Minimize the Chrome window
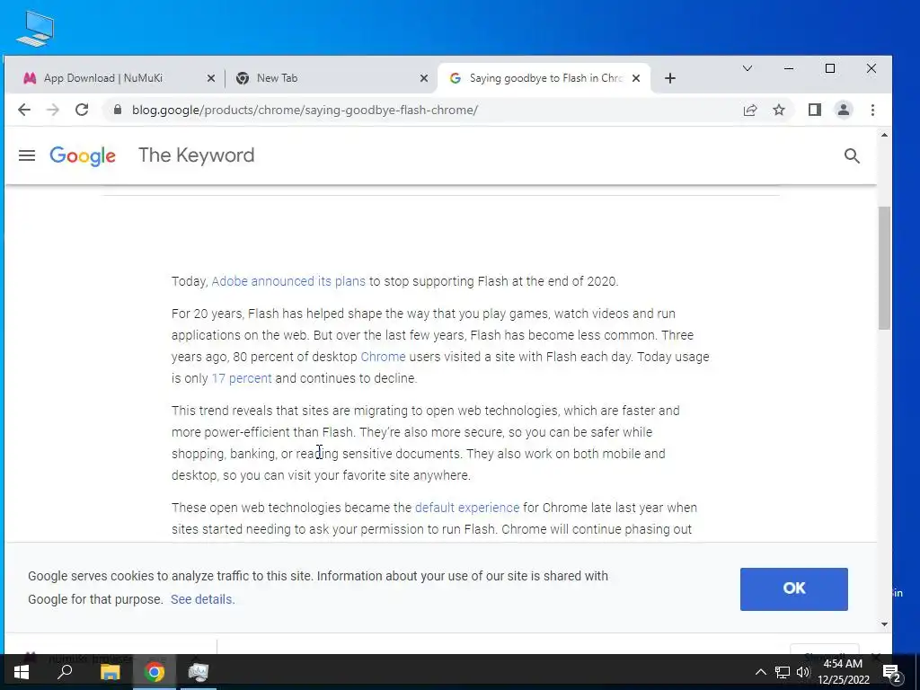The image size is (920, 690). [789, 68]
